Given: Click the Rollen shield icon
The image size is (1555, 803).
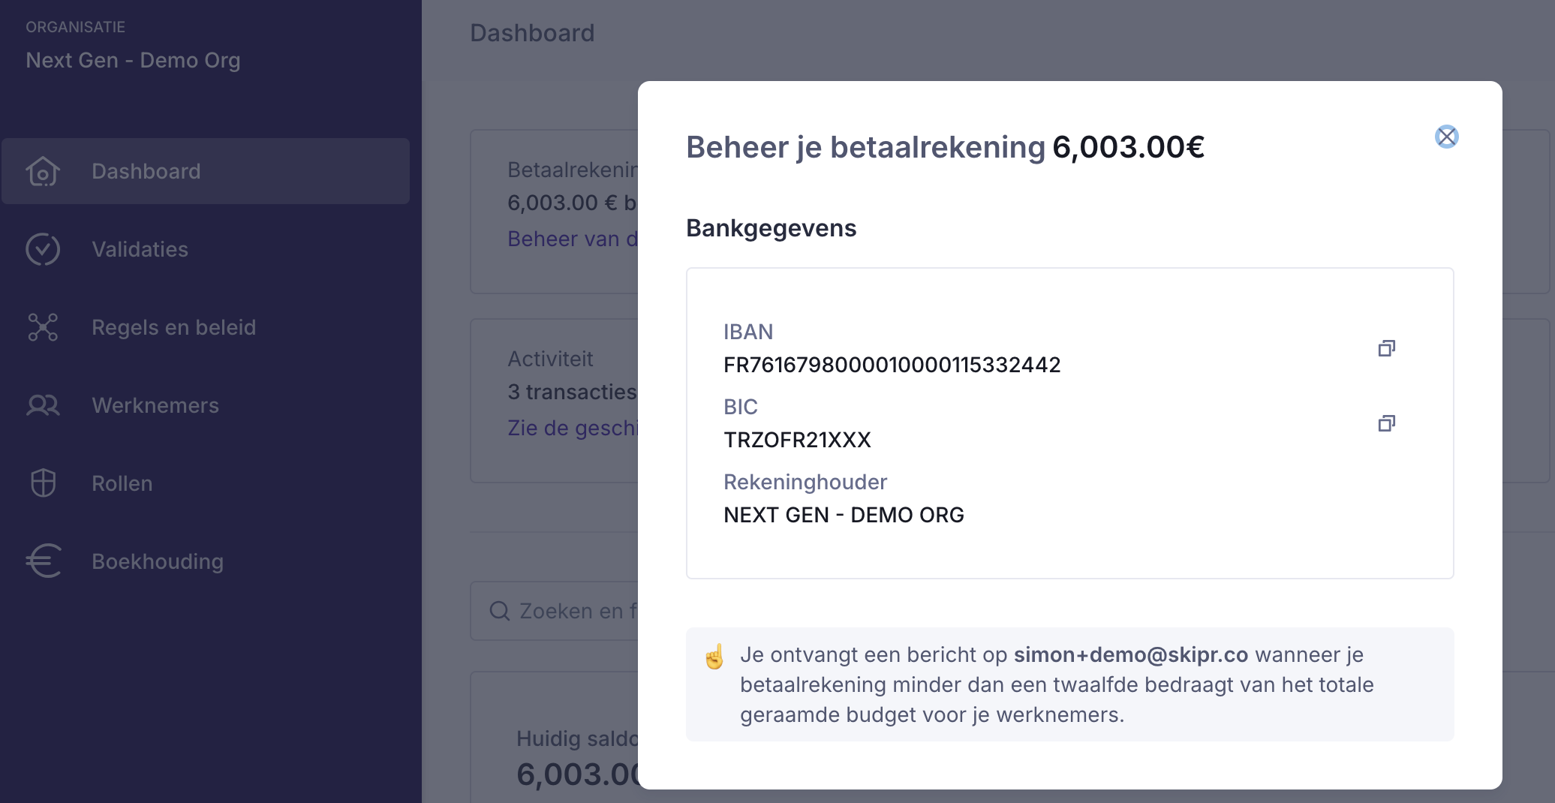Looking at the screenshot, I should [x=43, y=483].
